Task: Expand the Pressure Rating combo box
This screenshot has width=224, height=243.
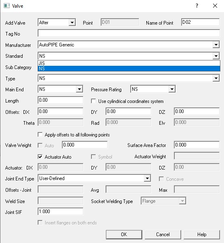Action: [x=172, y=89]
